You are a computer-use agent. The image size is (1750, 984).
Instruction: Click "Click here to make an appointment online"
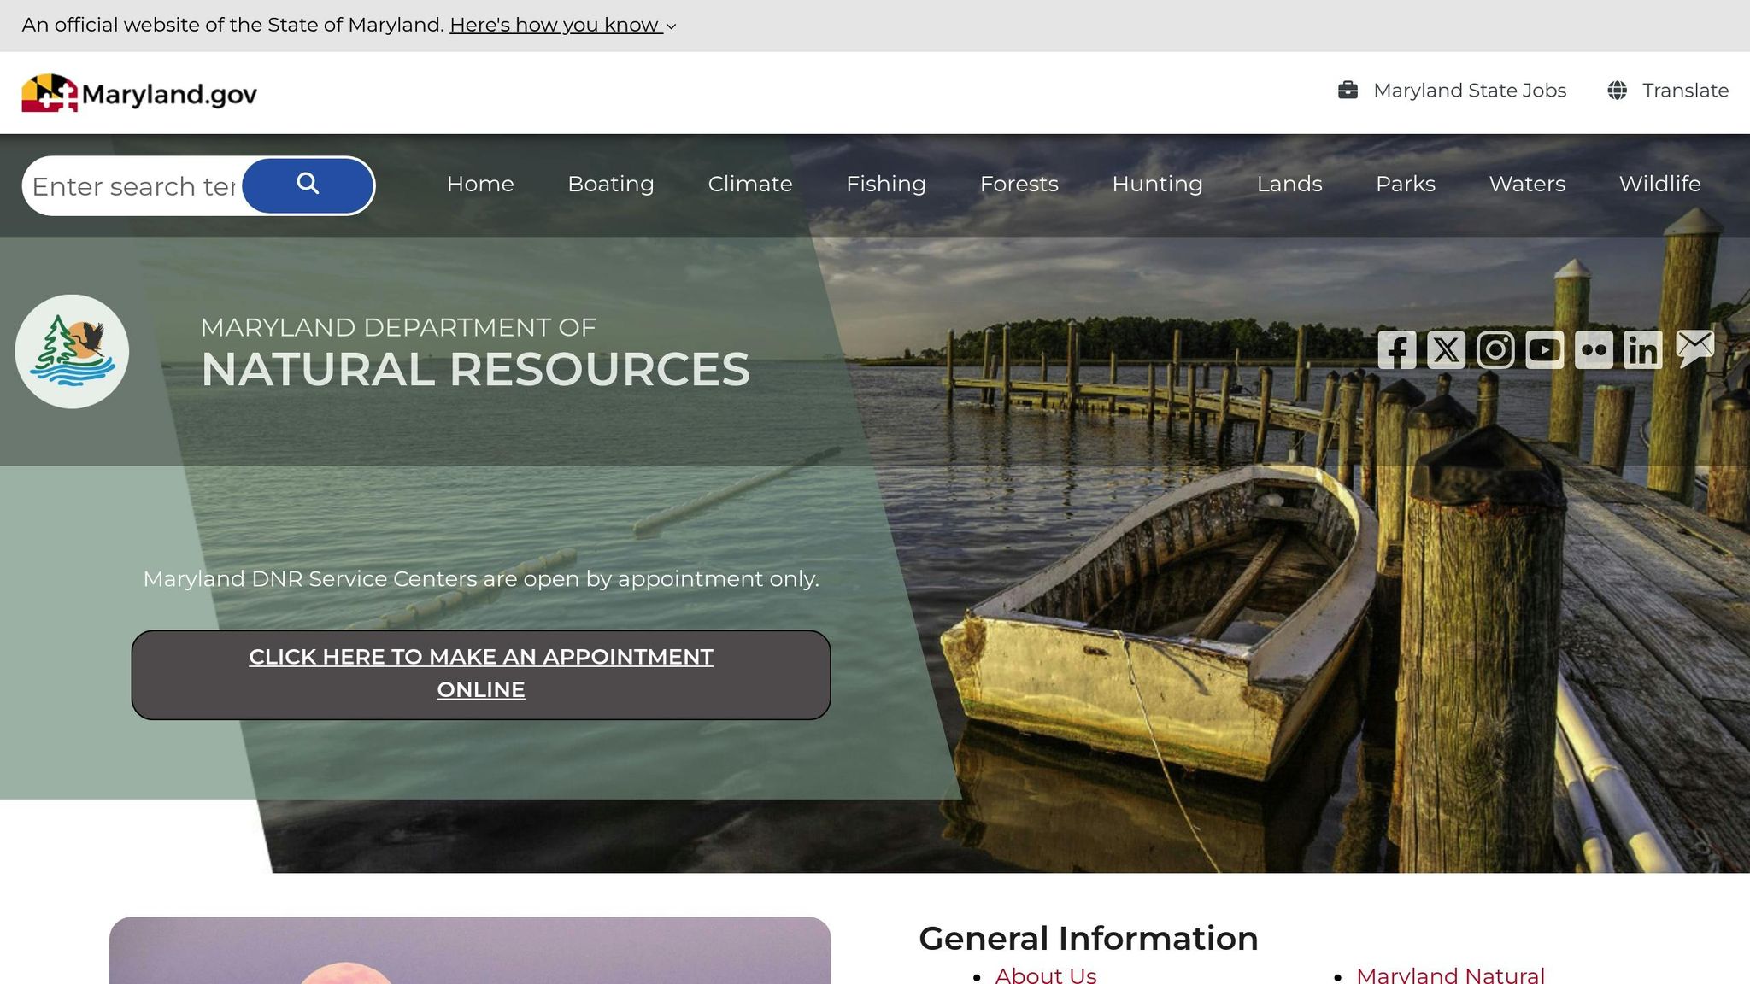tap(481, 674)
